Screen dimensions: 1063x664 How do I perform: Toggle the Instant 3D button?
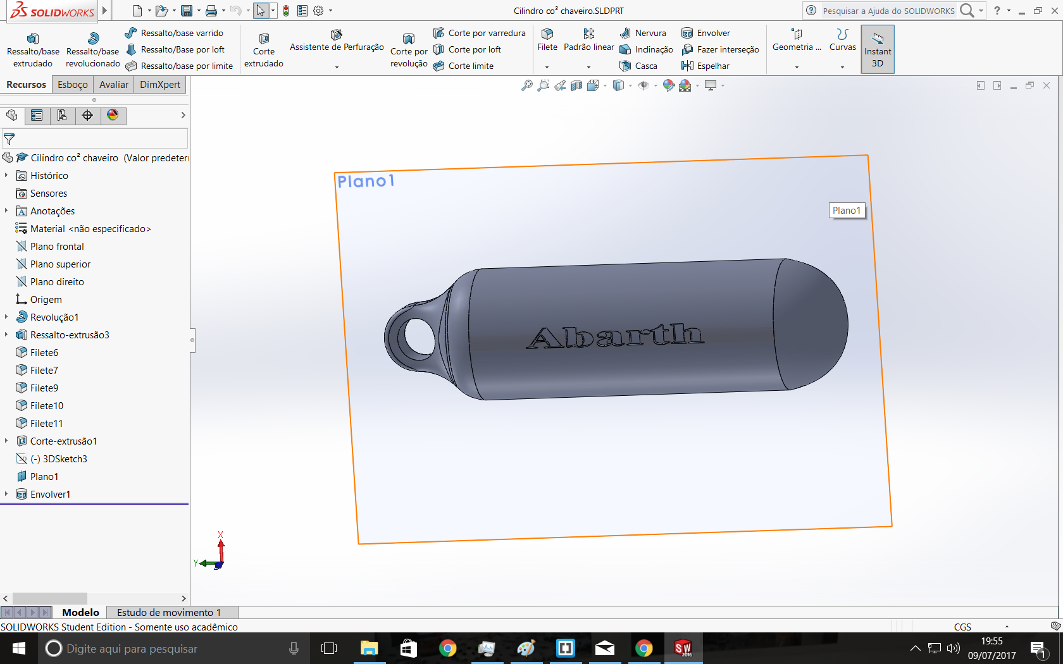tap(878, 49)
